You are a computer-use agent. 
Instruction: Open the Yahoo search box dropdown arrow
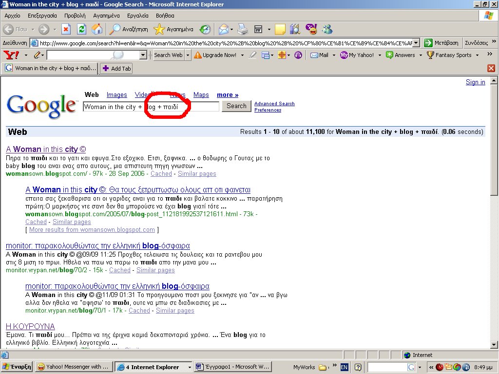[x=143, y=56]
